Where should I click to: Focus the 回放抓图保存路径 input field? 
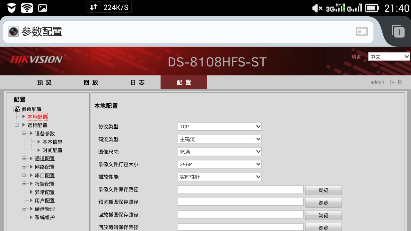pyautogui.click(x=240, y=214)
